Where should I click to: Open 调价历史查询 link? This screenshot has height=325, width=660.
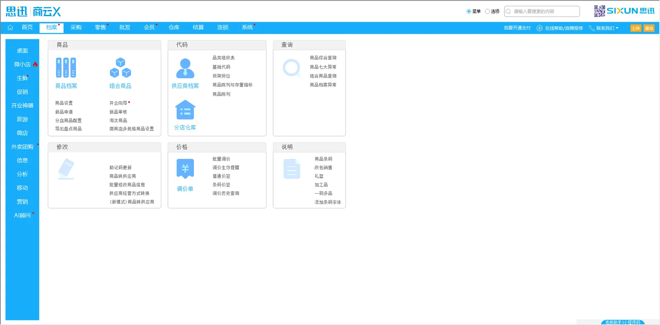[x=226, y=193]
